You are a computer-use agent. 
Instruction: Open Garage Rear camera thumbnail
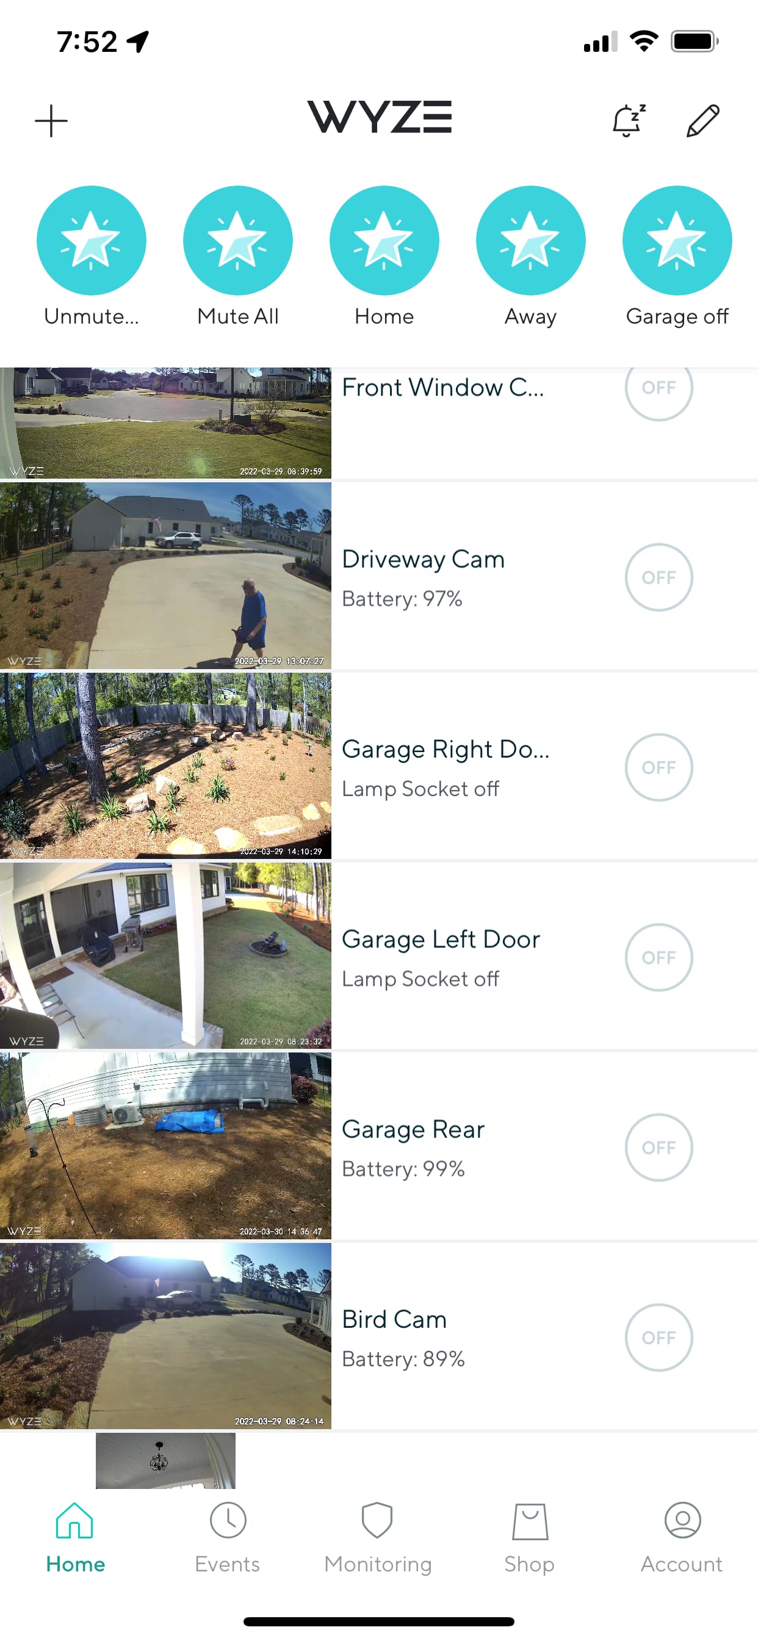(165, 1145)
